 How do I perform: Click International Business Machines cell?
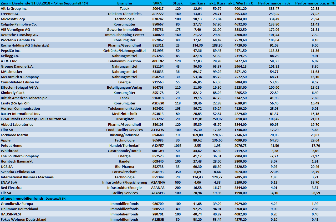coord(27,177)
